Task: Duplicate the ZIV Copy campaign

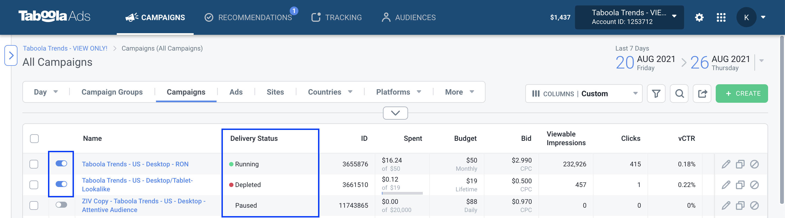Action: pyautogui.click(x=740, y=205)
